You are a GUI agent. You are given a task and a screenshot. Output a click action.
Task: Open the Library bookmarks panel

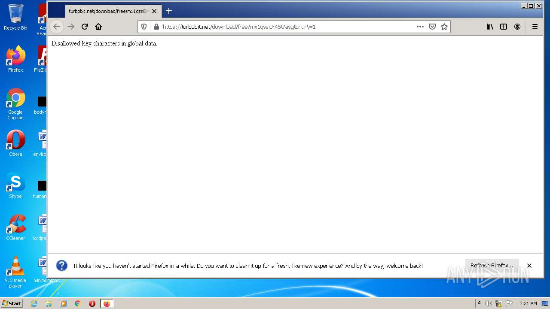point(490,27)
